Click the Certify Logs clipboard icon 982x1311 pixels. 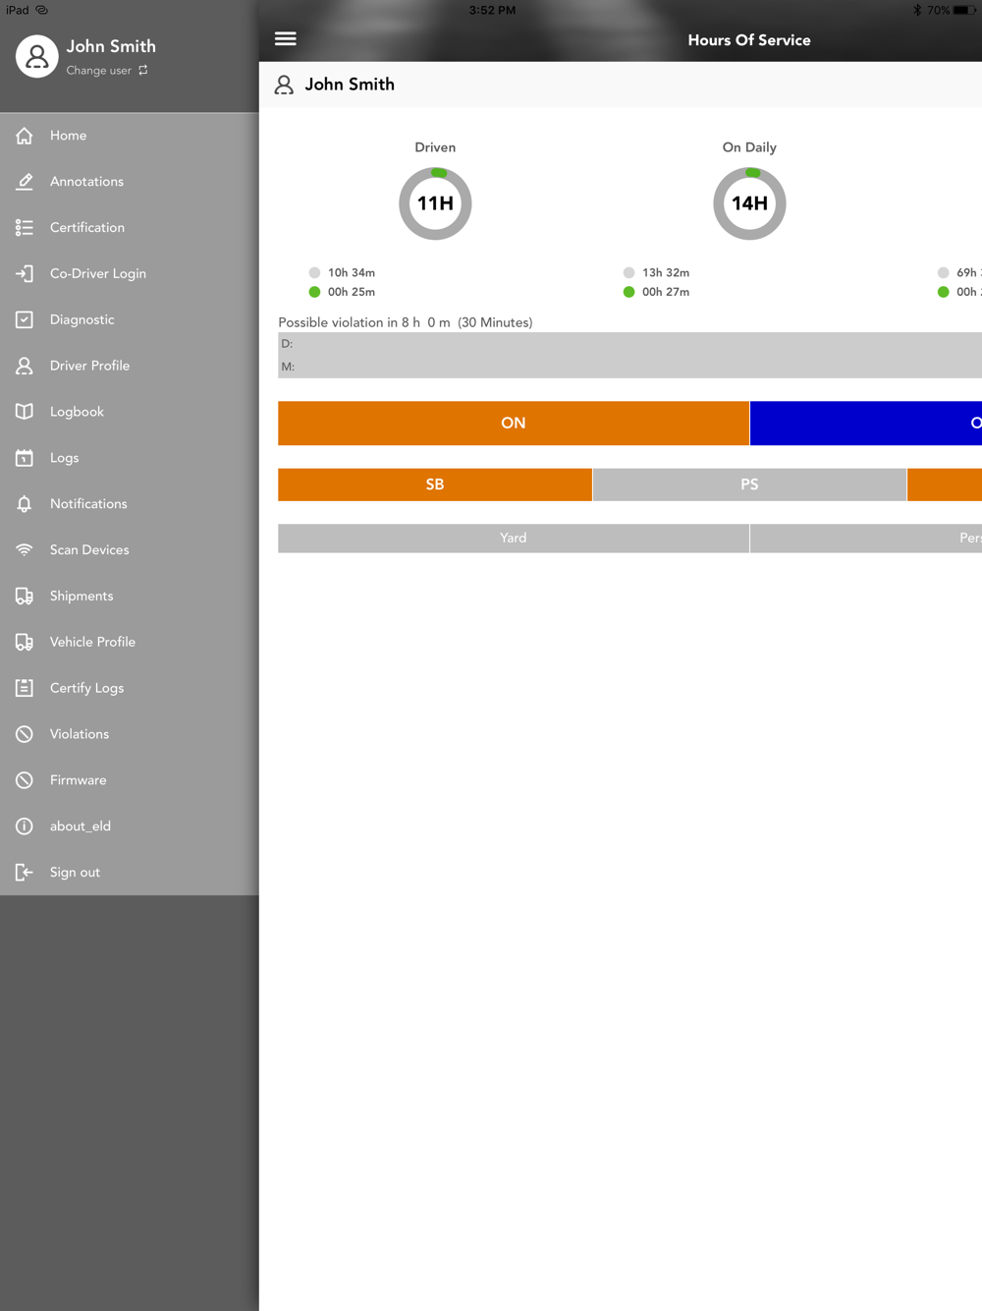coord(25,688)
